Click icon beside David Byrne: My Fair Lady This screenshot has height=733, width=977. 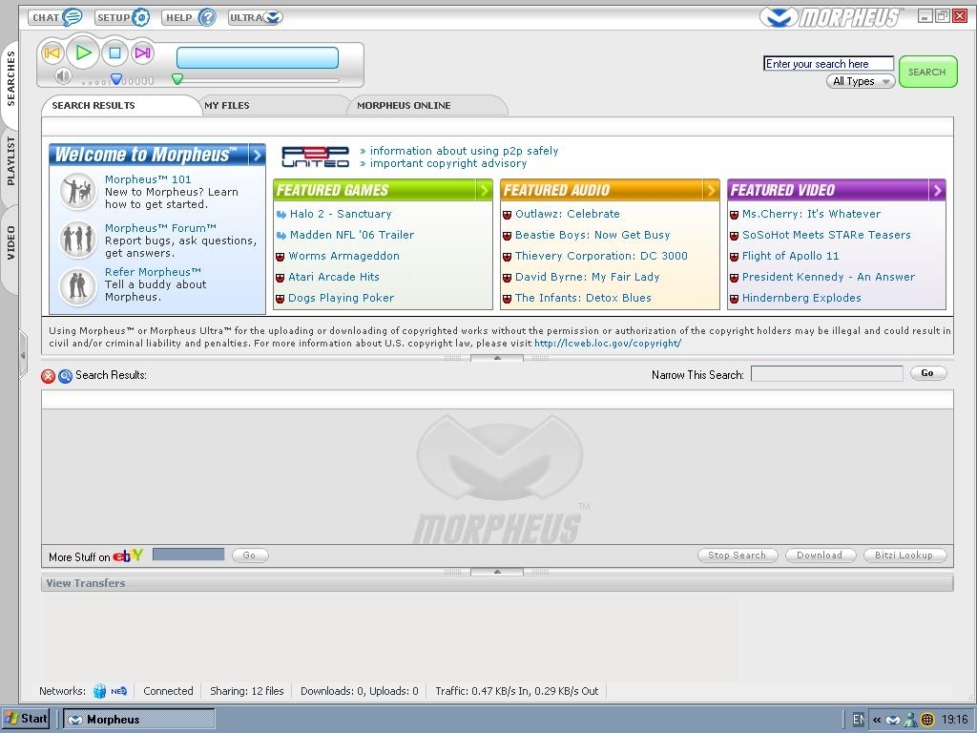click(508, 278)
